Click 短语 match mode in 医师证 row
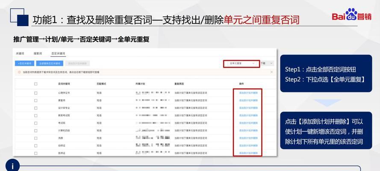Screen dimensions: 380x171 [x=99, y=153]
